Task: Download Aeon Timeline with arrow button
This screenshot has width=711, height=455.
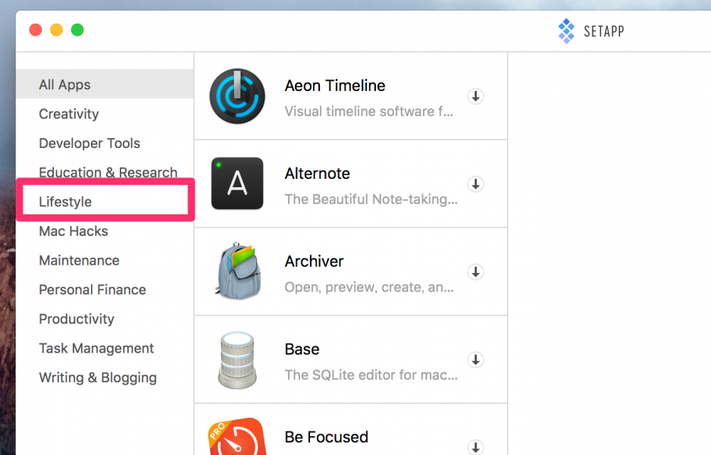Action: click(475, 96)
